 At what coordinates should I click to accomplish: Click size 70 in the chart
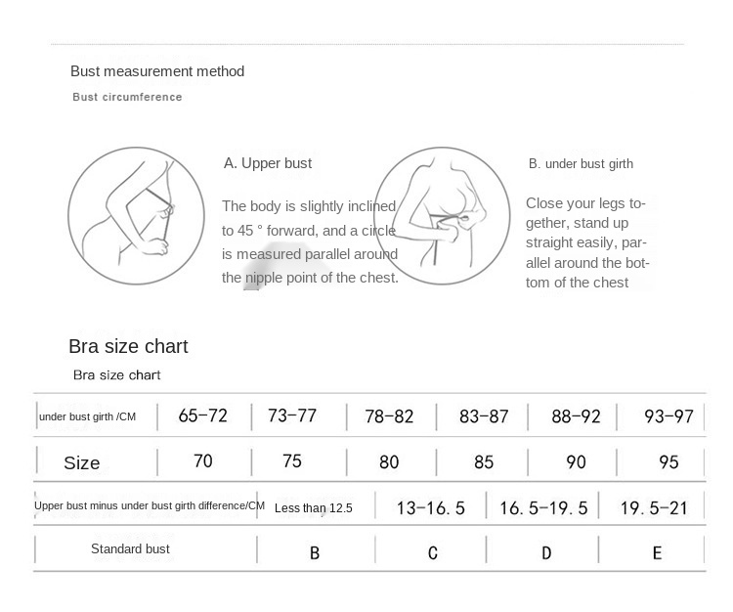[202, 460]
